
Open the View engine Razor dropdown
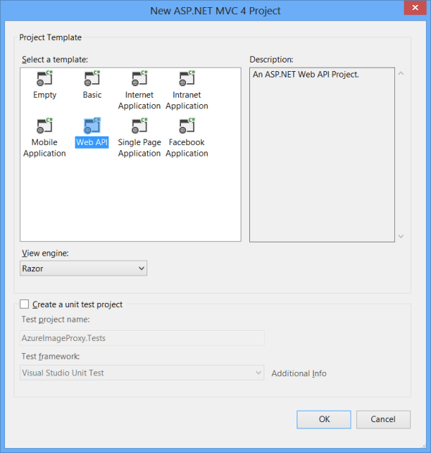pyautogui.click(x=83, y=268)
